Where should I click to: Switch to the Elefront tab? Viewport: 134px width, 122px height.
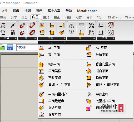[x=114, y=17]
